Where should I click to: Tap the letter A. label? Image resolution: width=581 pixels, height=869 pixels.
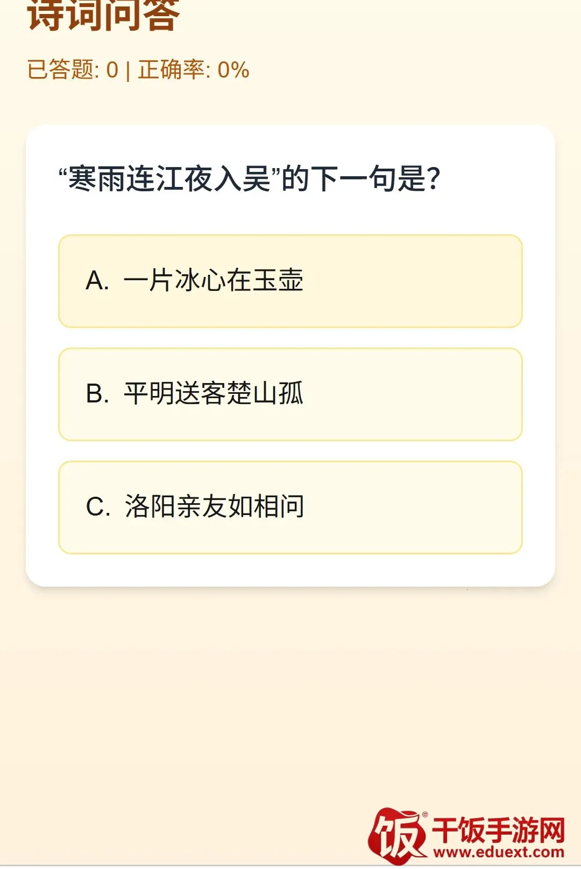97,281
